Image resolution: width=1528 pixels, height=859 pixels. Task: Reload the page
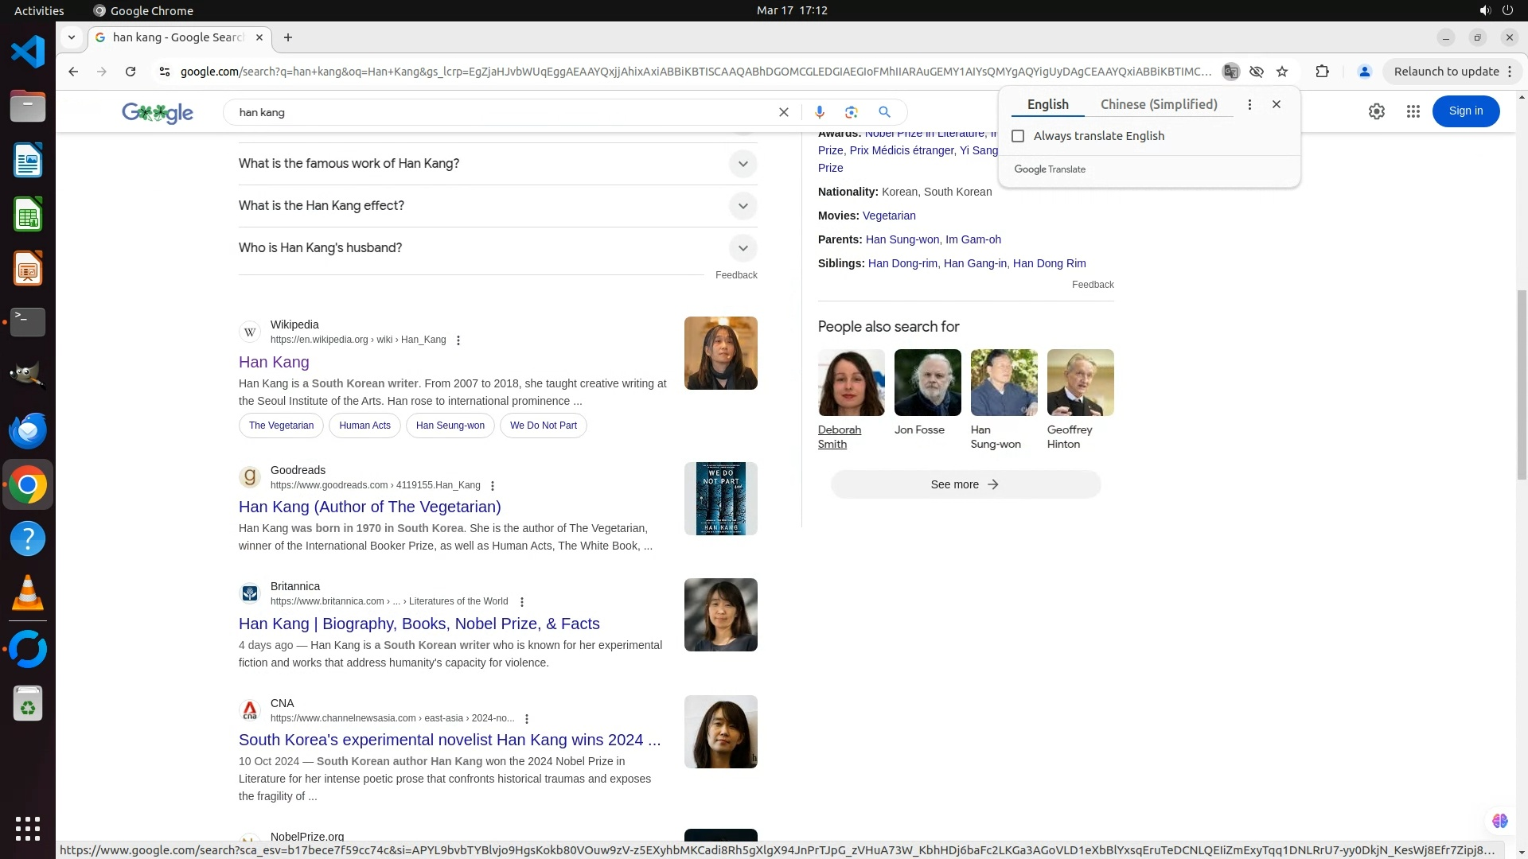click(131, 72)
